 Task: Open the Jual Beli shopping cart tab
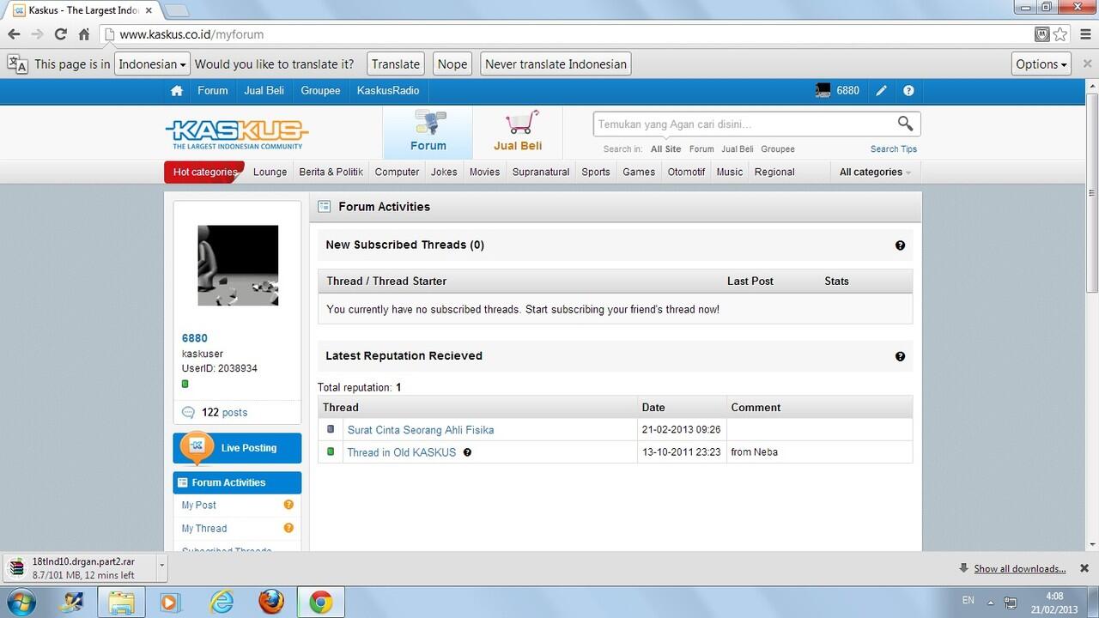tap(518, 131)
